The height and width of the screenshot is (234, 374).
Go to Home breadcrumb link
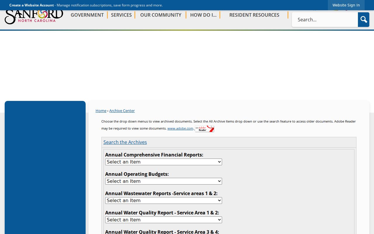pyautogui.click(x=101, y=111)
